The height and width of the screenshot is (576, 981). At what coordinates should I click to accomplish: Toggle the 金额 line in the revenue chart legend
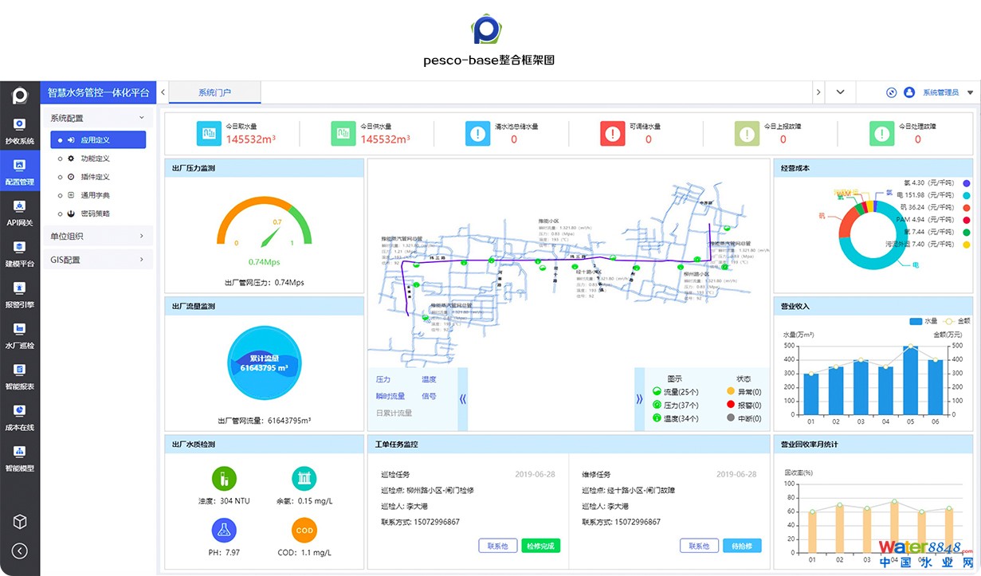point(955,321)
